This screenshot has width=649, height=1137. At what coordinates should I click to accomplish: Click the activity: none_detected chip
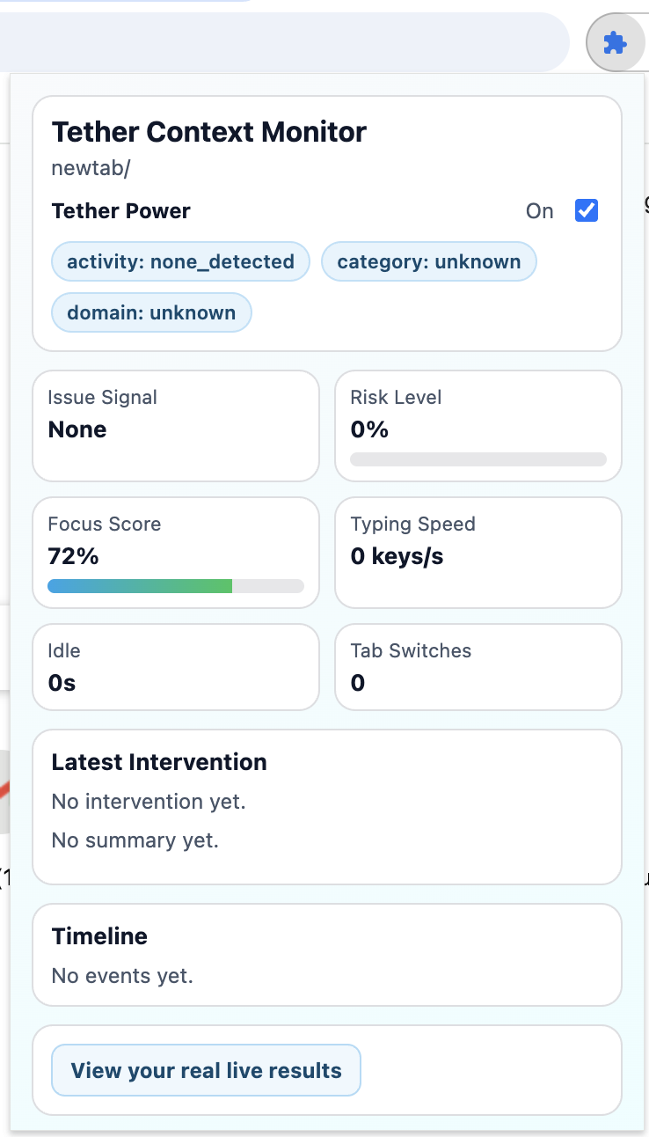(180, 261)
